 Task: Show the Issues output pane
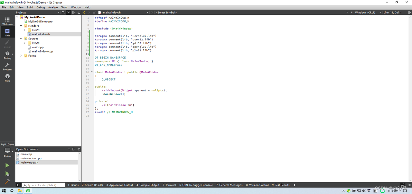(73, 185)
